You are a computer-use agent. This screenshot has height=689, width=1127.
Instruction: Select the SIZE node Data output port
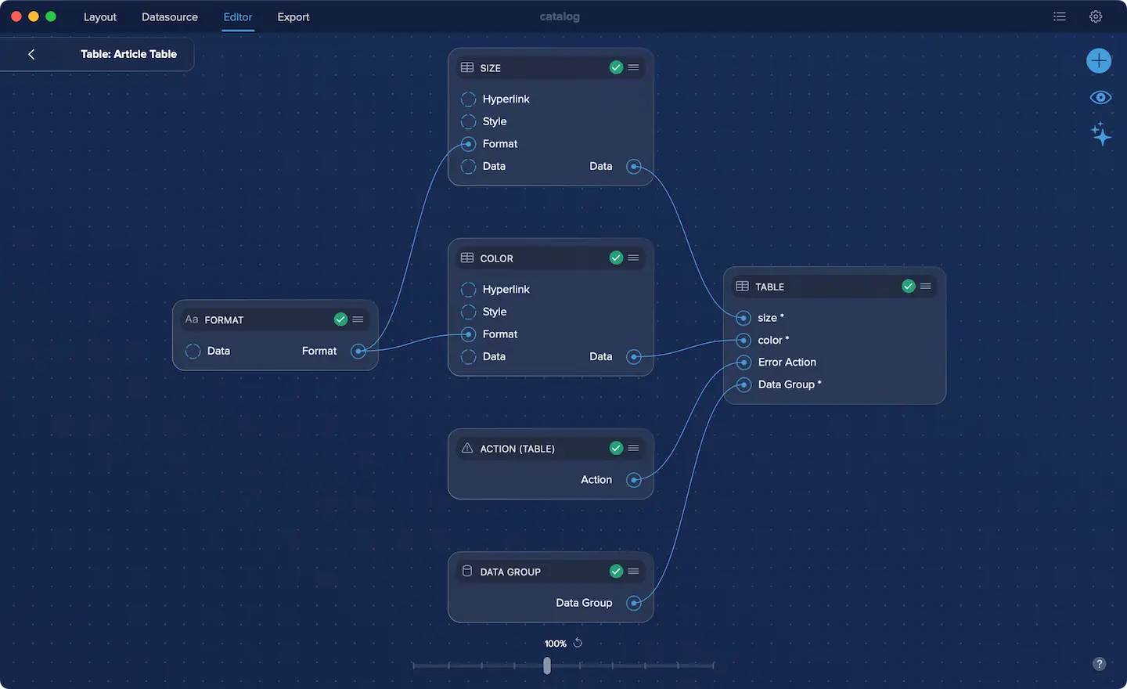pos(634,166)
